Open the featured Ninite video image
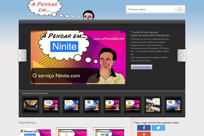The height and width of the screenshot is (136, 204). (78, 57)
